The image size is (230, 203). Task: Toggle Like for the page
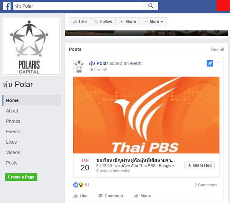click(x=80, y=21)
